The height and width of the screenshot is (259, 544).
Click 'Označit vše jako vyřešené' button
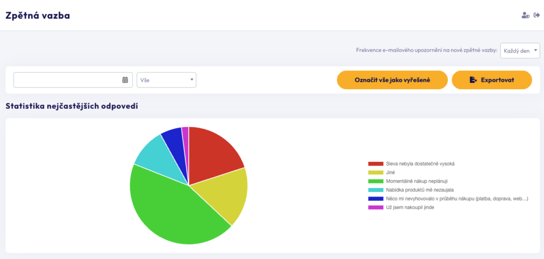pos(392,80)
